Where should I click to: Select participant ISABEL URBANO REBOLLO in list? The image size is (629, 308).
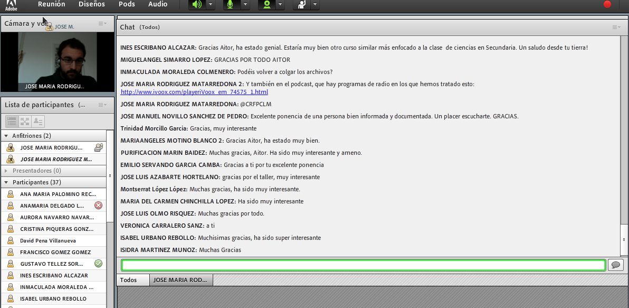[54, 299]
